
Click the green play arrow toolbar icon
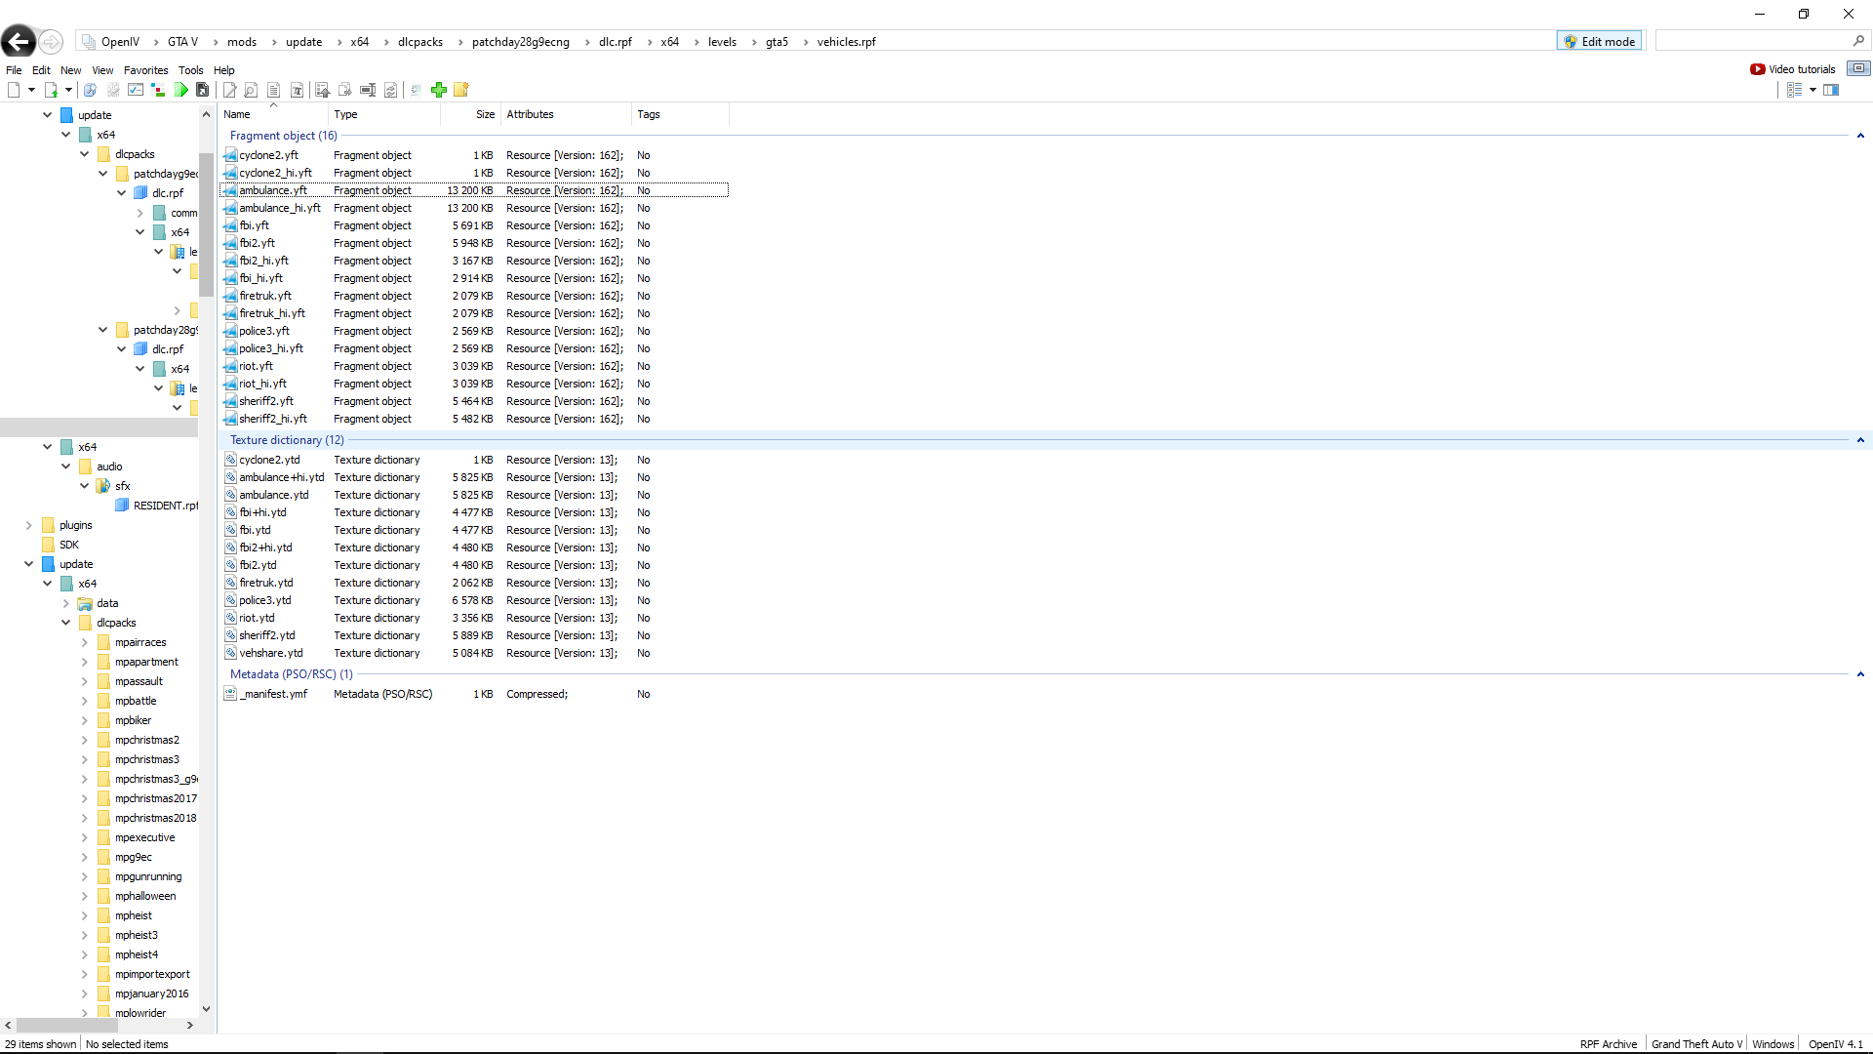coord(181,90)
